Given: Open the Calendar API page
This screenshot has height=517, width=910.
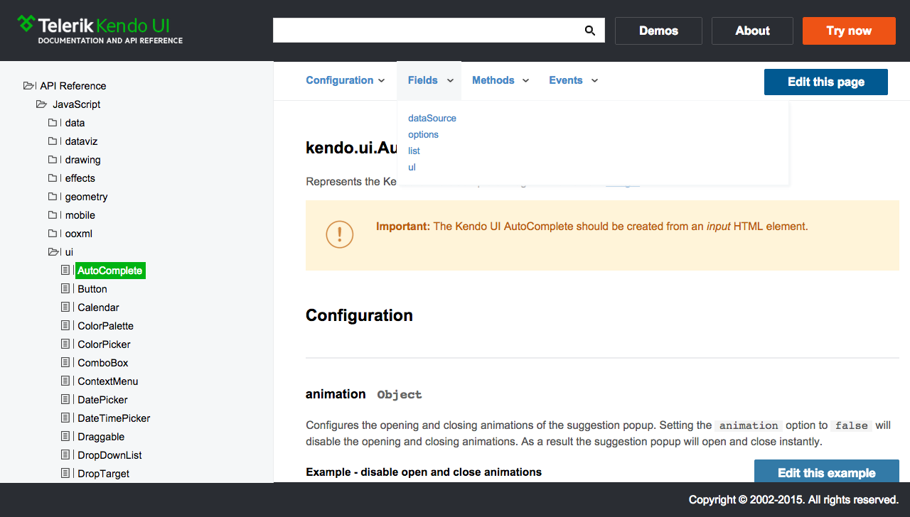Looking at the screenshot, I should point(98,308).
